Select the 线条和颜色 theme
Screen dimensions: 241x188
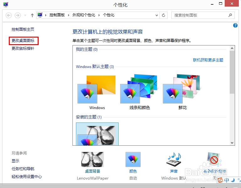(139, 92)
